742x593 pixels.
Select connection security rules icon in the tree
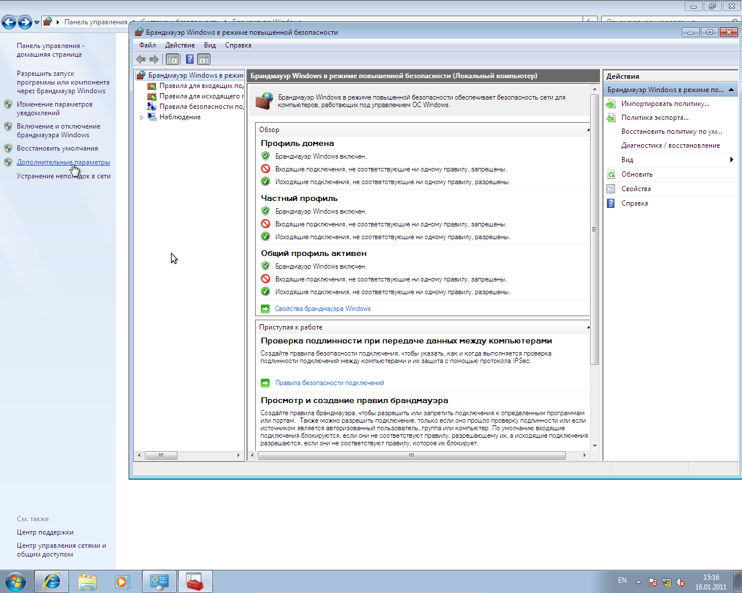tap(152, 107)
